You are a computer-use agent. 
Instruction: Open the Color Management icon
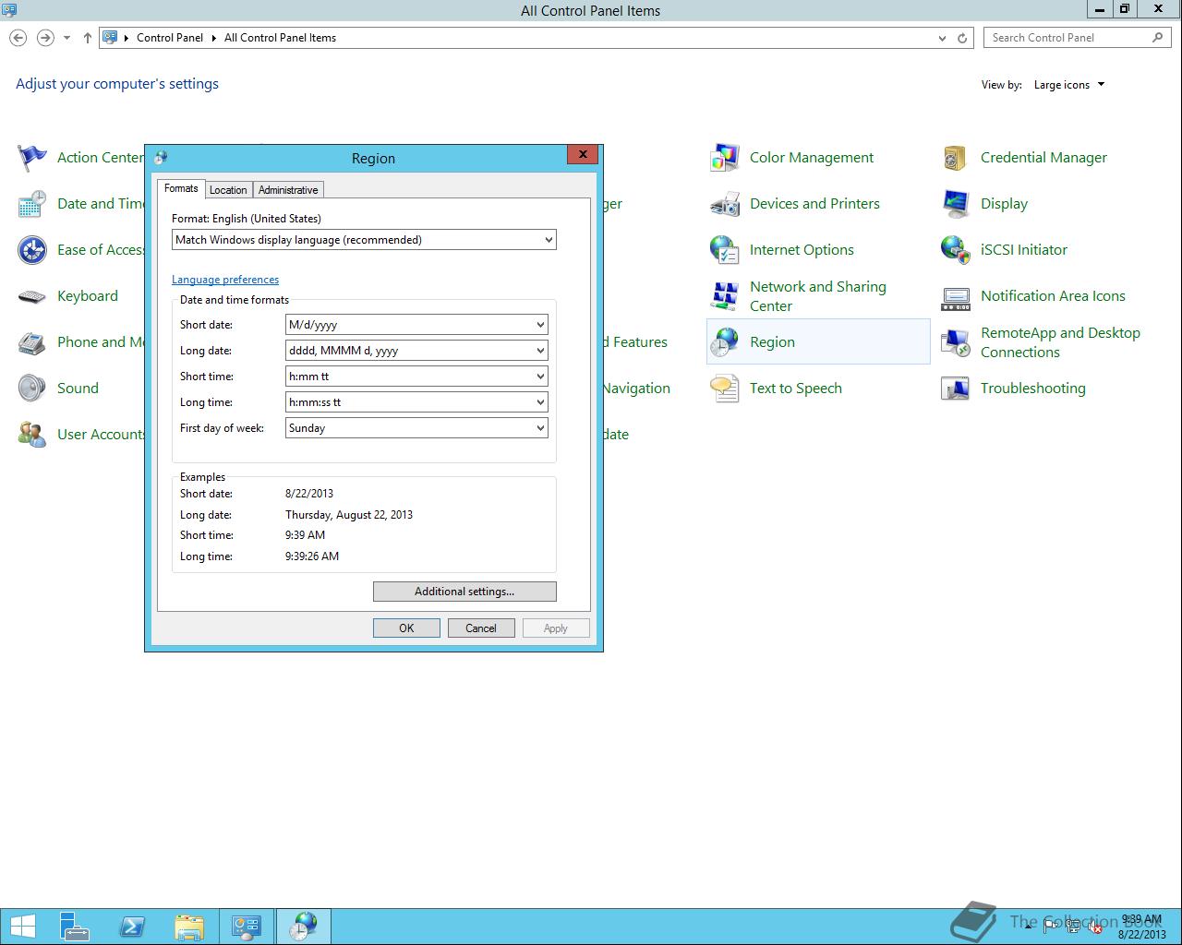725,158
